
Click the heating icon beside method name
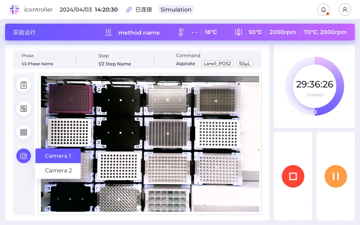point(108,32)
